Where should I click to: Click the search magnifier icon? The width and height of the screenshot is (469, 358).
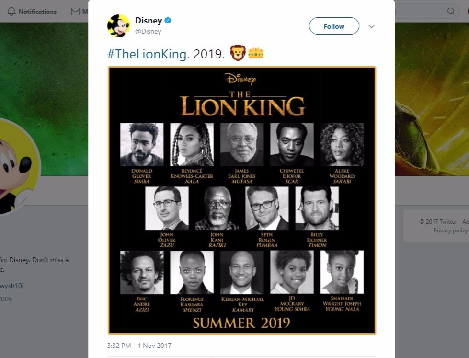tap(451, 12)
